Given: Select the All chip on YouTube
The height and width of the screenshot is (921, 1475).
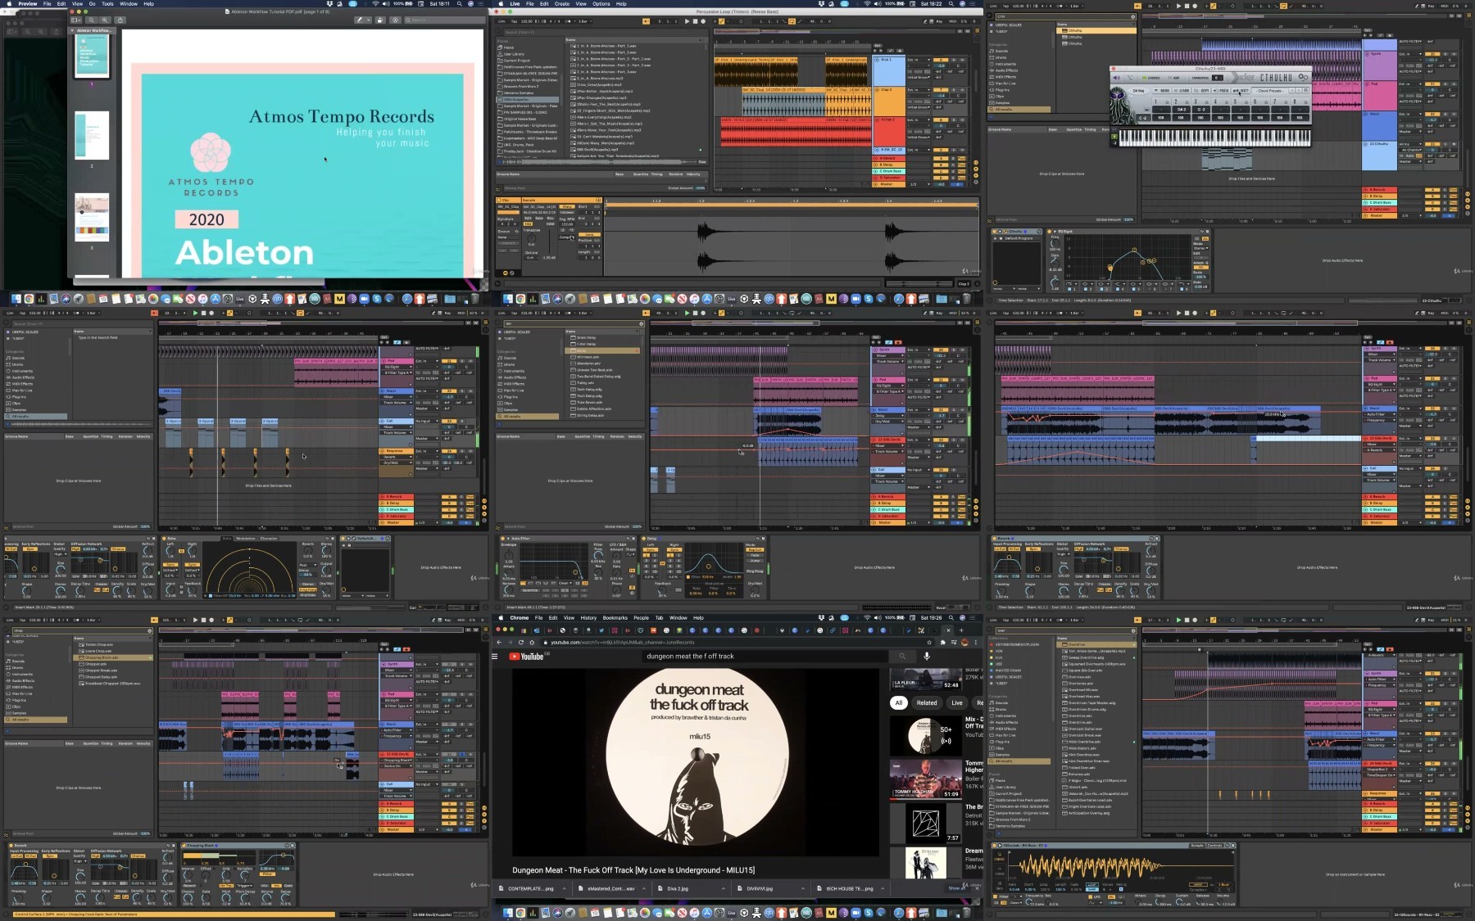Looking at the screenshot, I should point(899,702).
